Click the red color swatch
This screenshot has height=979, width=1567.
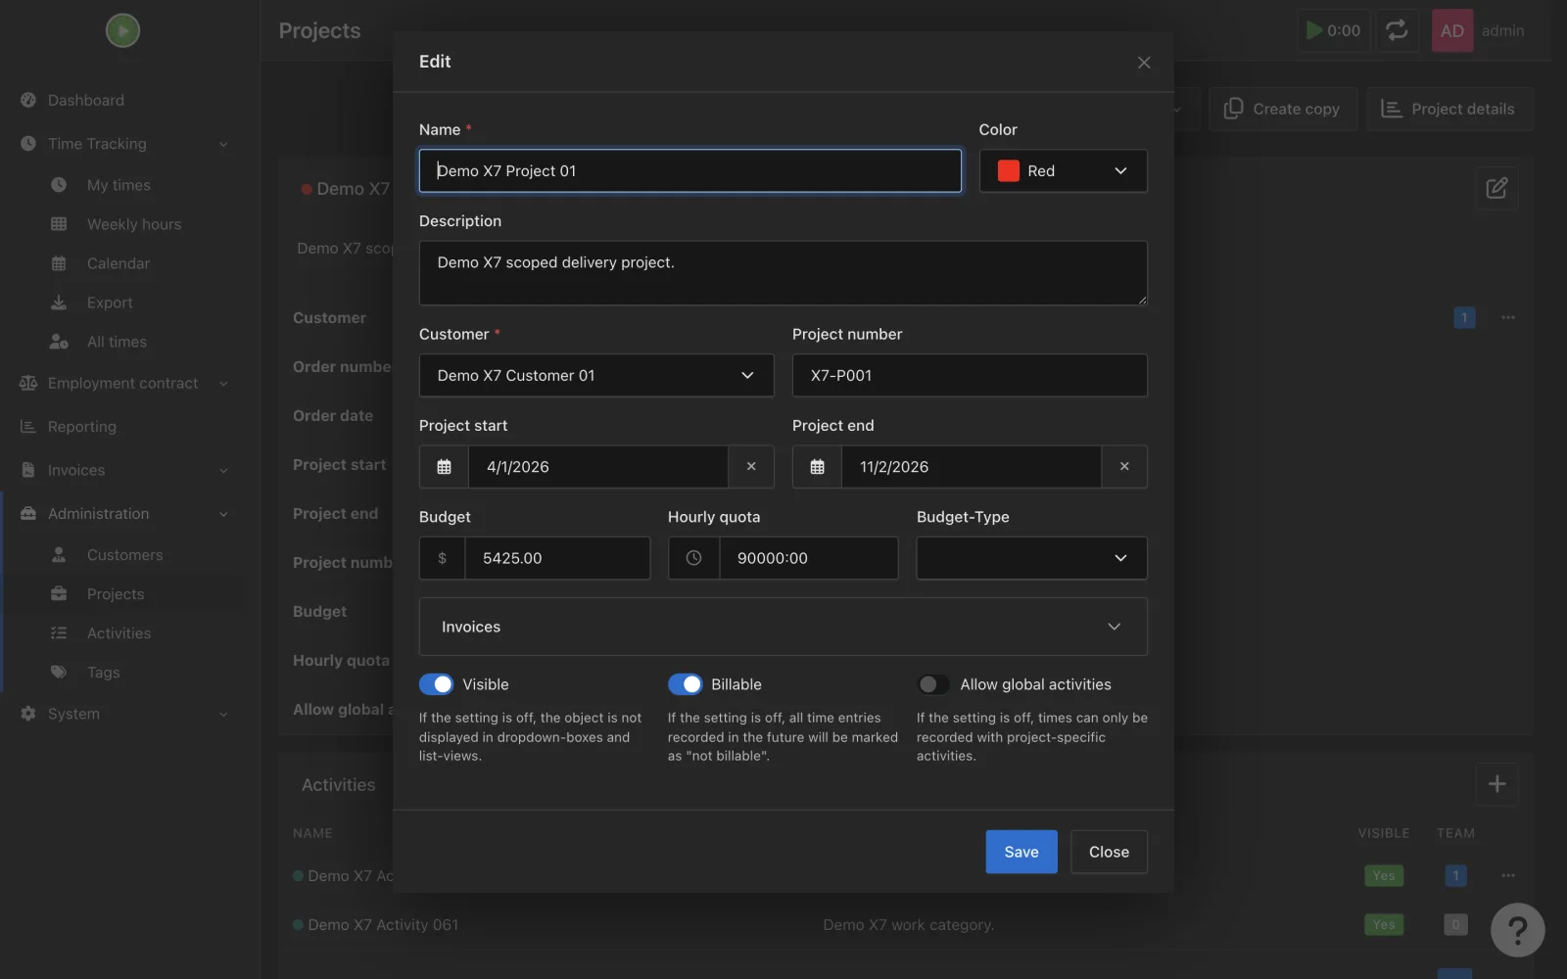[1008, 170]
